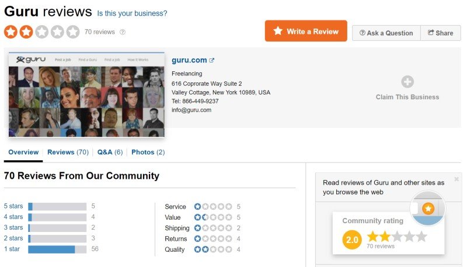
Task: Click the Returns star rating
Action: tap(213, 239)
